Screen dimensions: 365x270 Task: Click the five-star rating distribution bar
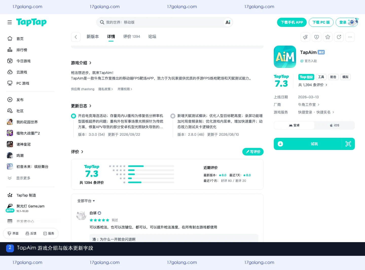pyautogui.click(x=151, y=166)
